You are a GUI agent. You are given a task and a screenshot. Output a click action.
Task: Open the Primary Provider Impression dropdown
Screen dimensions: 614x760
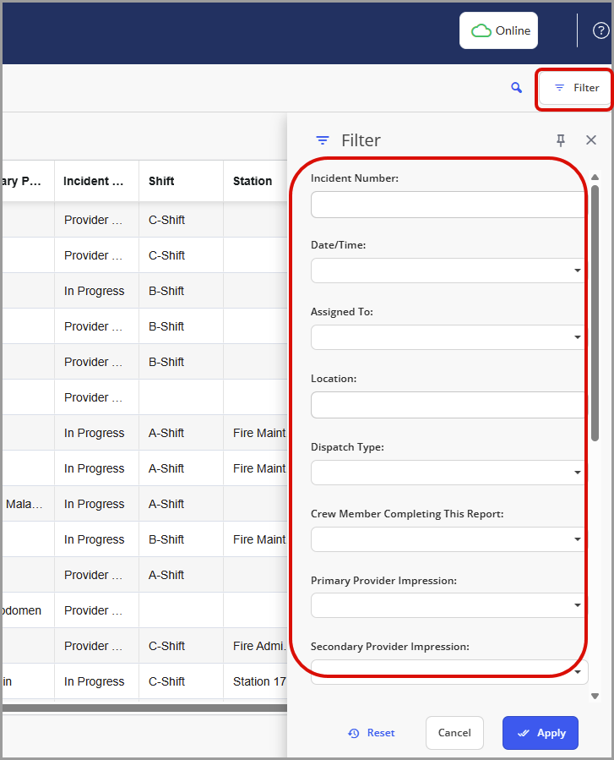(x=448, y=605)
